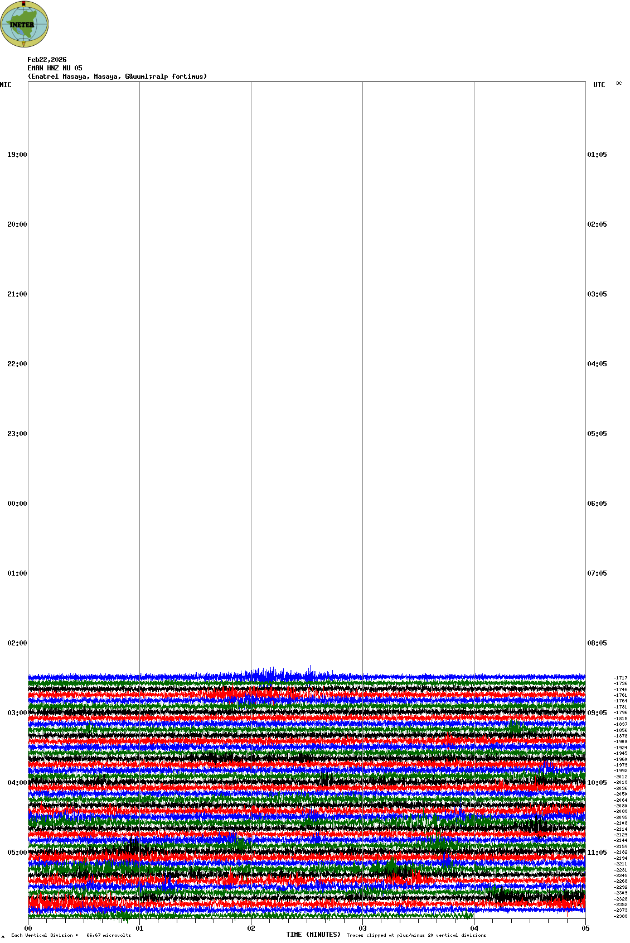630x943 pixels.
Task: Select the 19:00 NIC time label
Action: [x=17, y=155]
